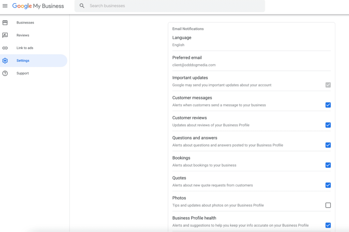Click the client@odddogmedia.com email entry
The height and width of the screenshot is (232, 349).
click(194, 65)
